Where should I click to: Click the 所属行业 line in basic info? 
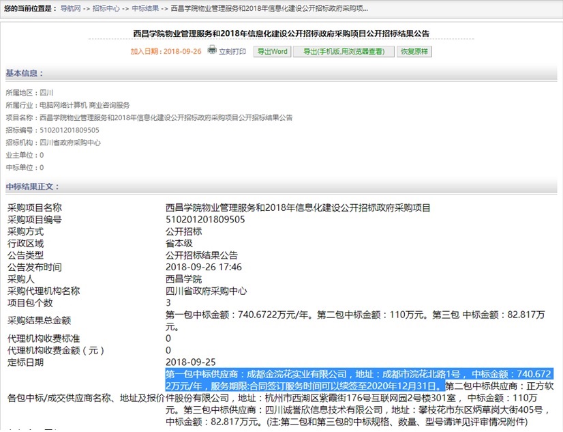[x=67, y=105]
